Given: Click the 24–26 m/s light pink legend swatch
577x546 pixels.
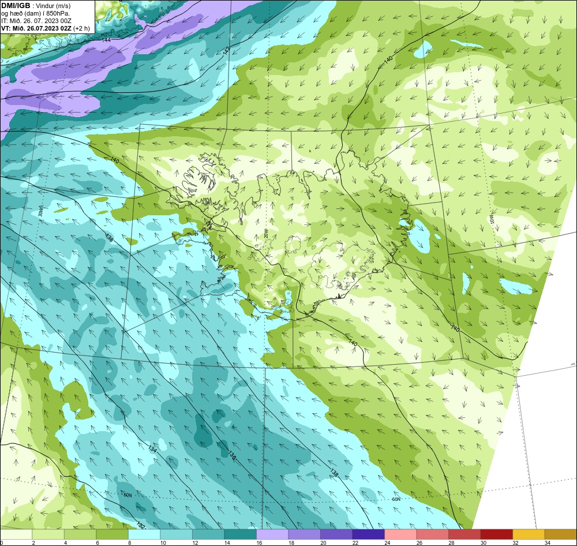Looking at the screenshot, I should coord(400,534).
